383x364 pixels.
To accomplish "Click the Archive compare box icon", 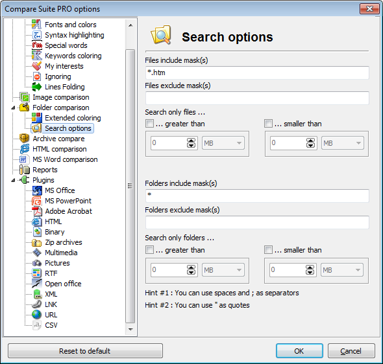I will point(25,139).
